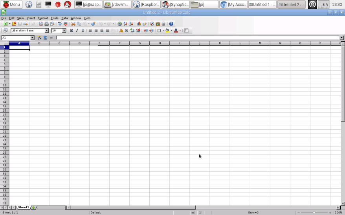Image resolution: width=345 pixels, height=215 pixels.
Task: Open the Insert menu
Action: tap(31, 18)
